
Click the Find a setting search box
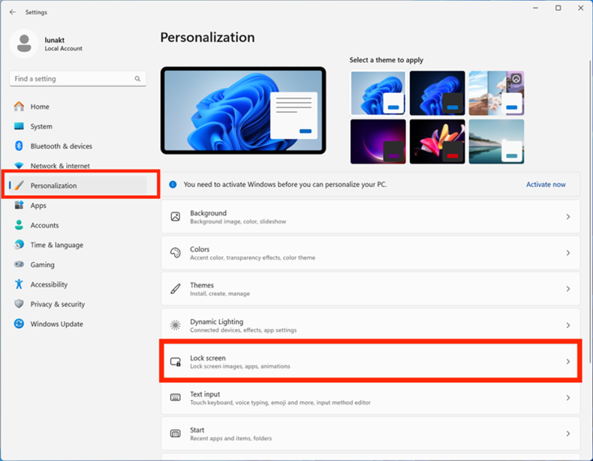coord(71,79)
